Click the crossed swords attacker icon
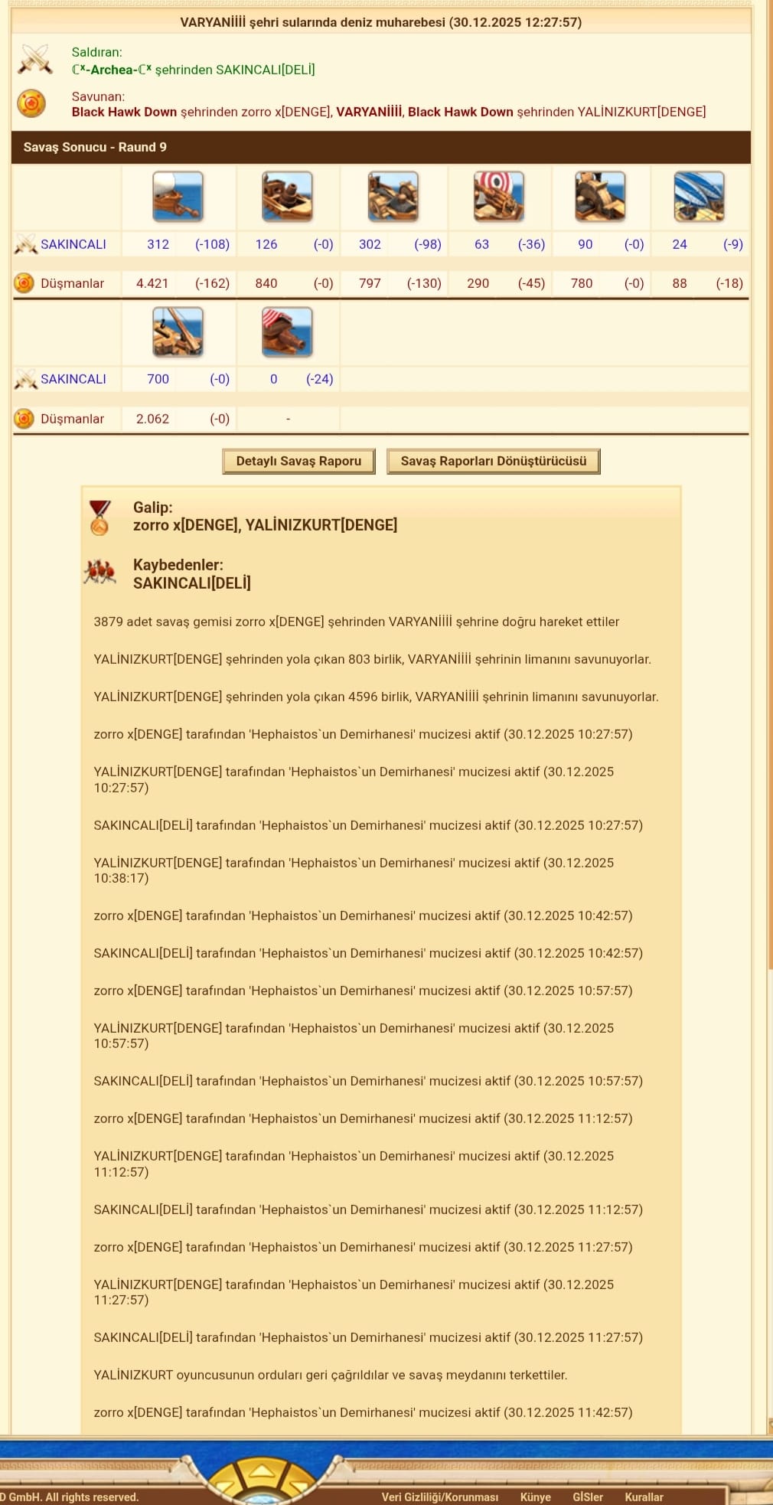The width and height of the screenshot is (773, 1505). pos(34,60)
